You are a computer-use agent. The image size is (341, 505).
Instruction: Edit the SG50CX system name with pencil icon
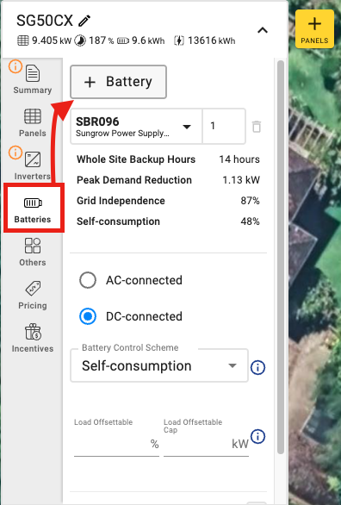pos(84,21)
